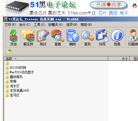Click the Delete (删除) trash icon
The width and height of the screenshot is (138, 121).
(x=73, y=35)
